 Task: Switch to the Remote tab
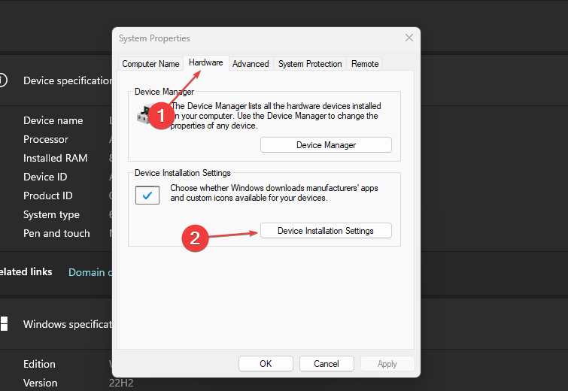365,64
